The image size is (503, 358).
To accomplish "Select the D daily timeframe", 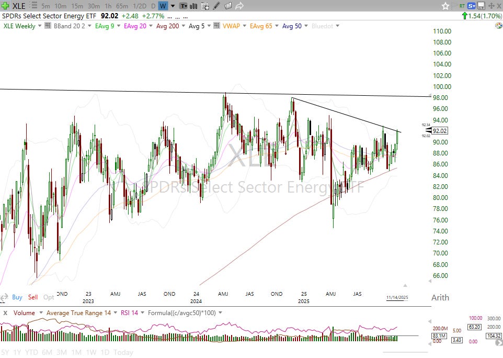I will 153,6.
